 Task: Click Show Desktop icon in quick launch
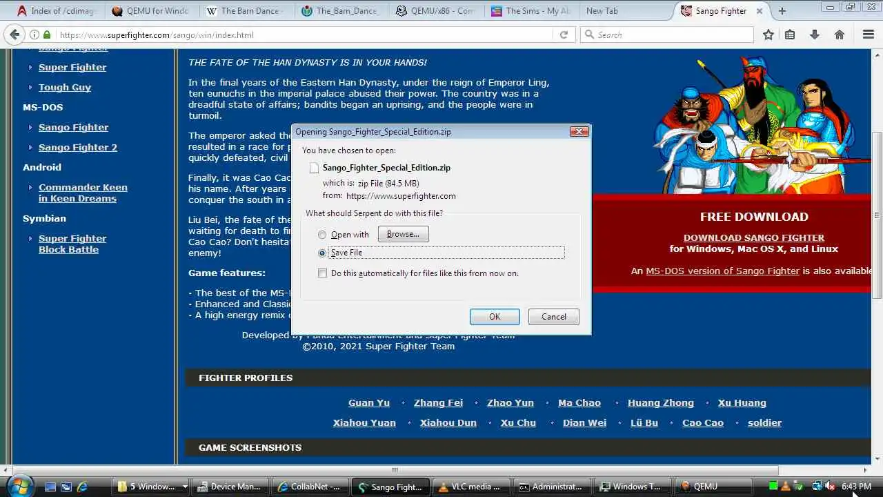(x=50, y=487)
